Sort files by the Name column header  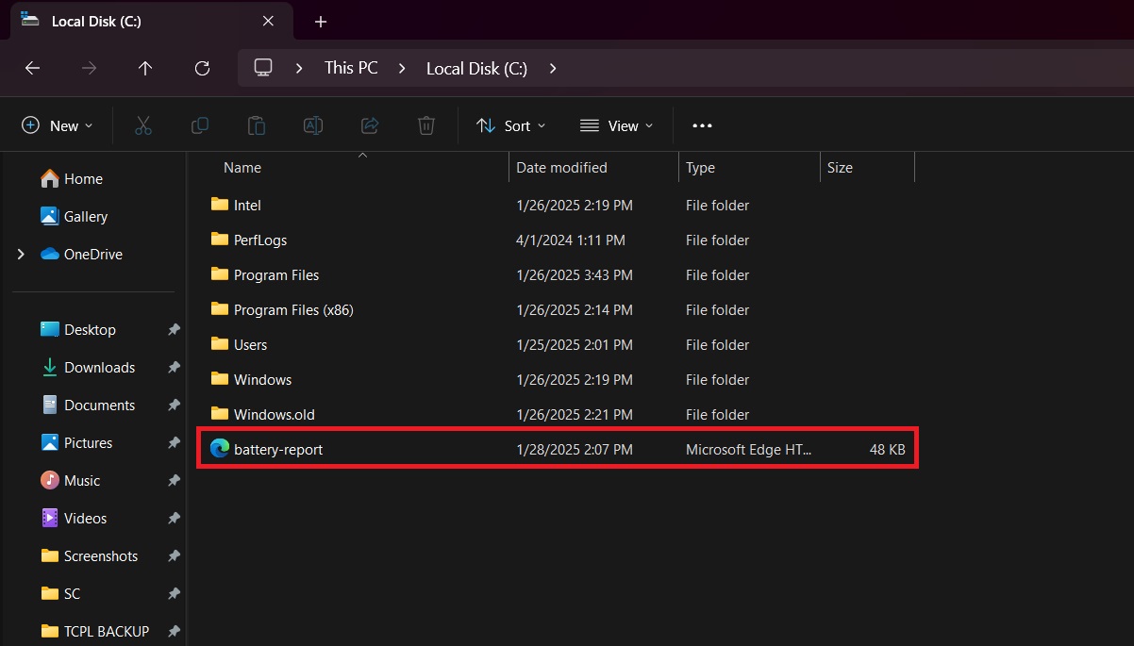click(242, 167)
